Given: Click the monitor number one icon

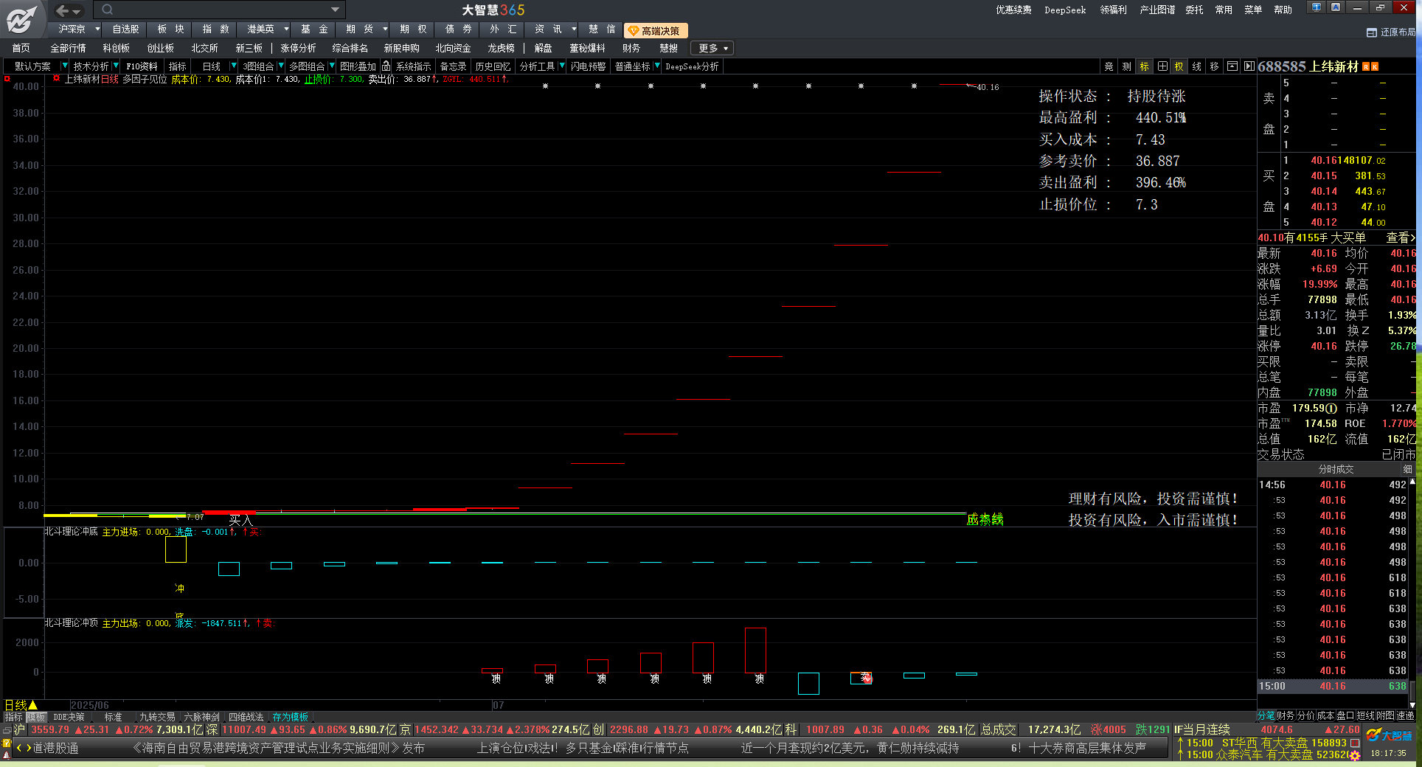Looking at the screenshot, I should (x=1316, y=7).
